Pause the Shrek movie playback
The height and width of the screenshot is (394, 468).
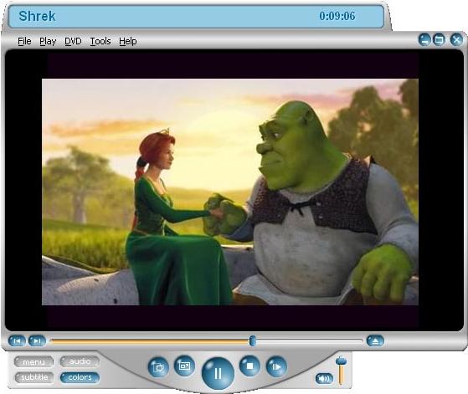pos(218,373)
